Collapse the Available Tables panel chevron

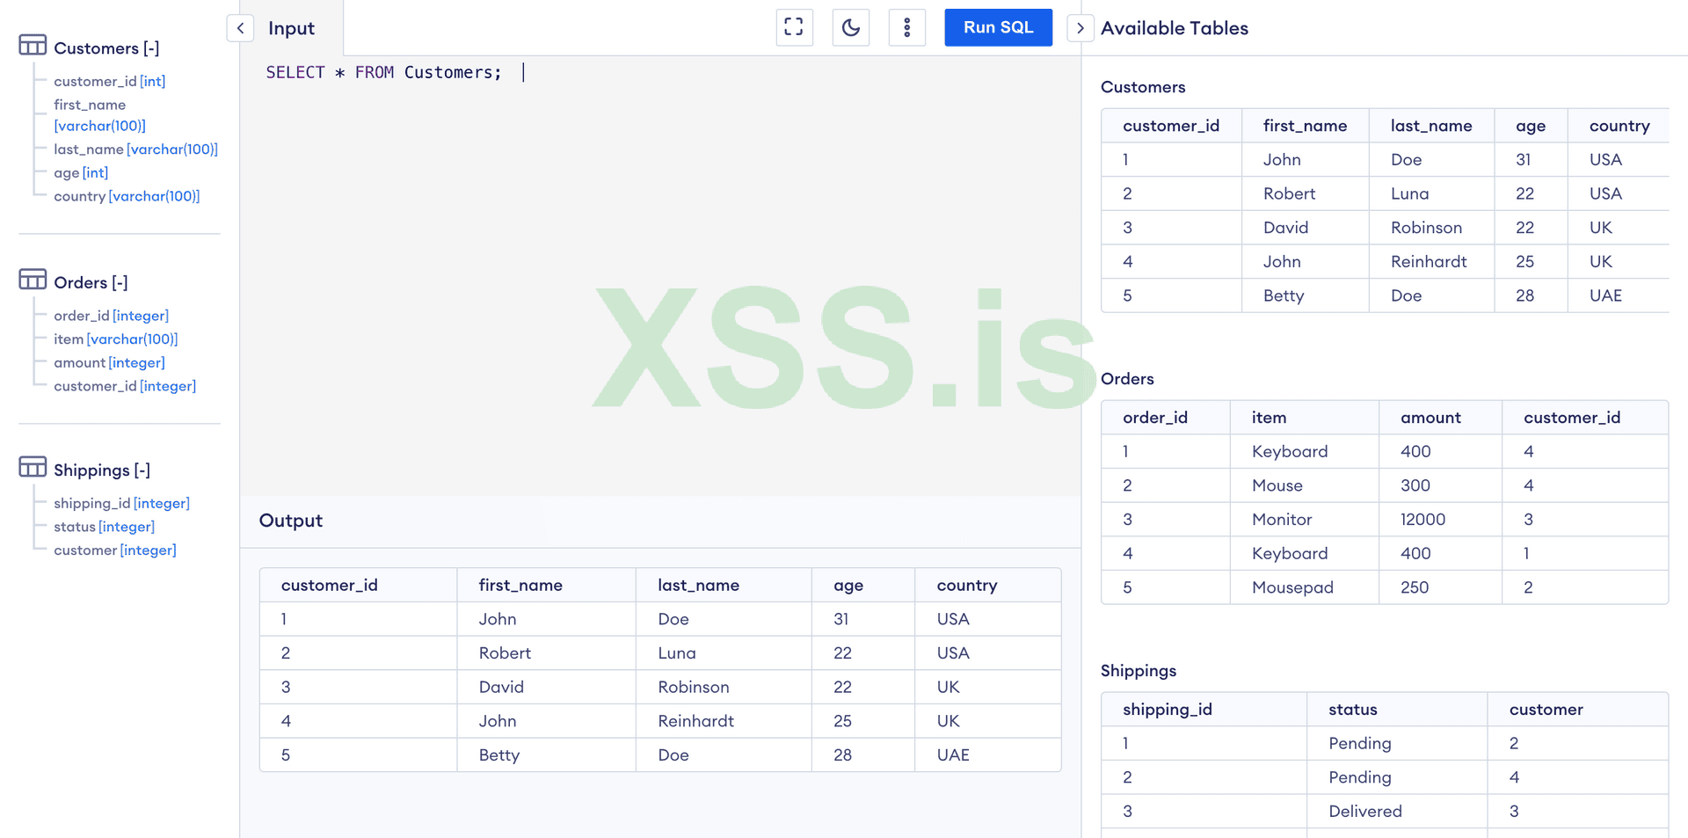[x=1080, y=28]
